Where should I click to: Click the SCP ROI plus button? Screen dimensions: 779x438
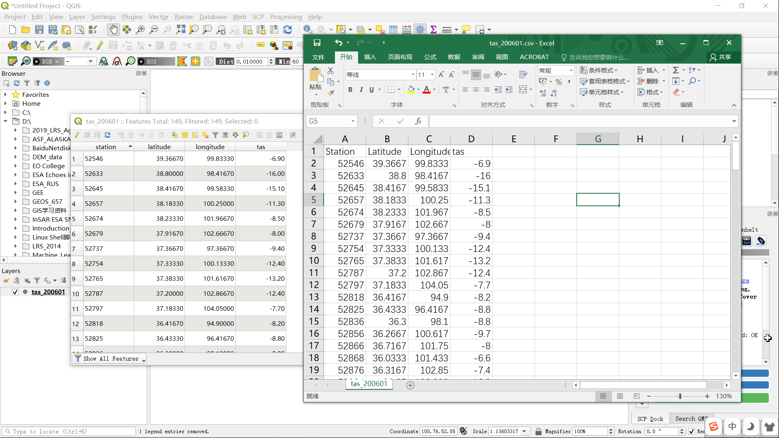[195, 61]
